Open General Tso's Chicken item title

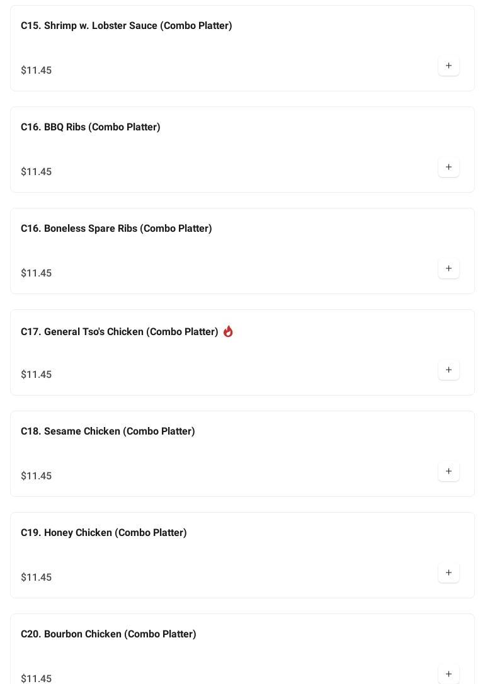pos(119,332)
